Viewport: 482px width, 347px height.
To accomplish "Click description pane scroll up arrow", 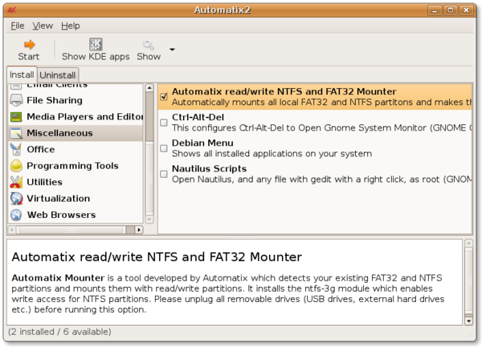I will [468, 244].
